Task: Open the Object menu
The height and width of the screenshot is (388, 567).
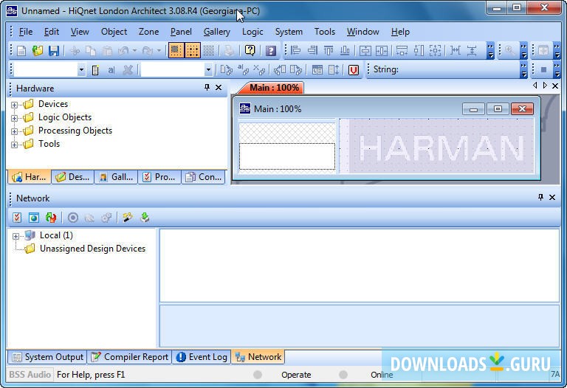Action: coord(114,32)
